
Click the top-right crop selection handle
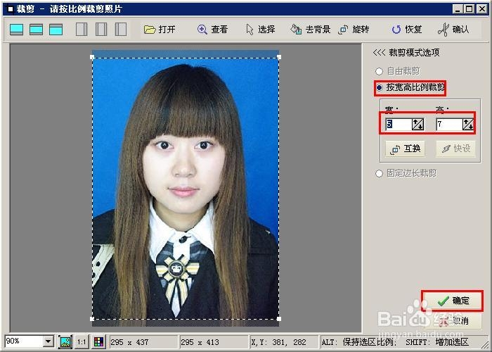coord(279,57)
